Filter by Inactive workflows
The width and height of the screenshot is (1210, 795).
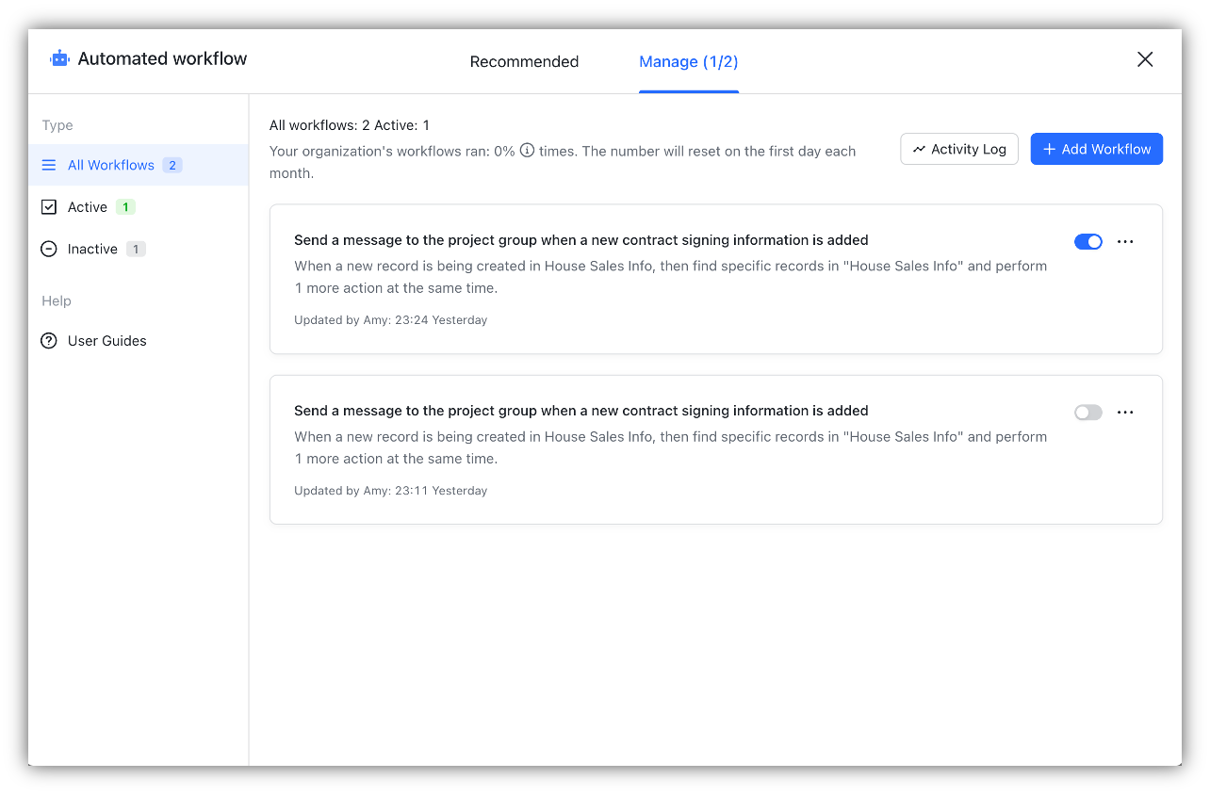tap(91, 248)
